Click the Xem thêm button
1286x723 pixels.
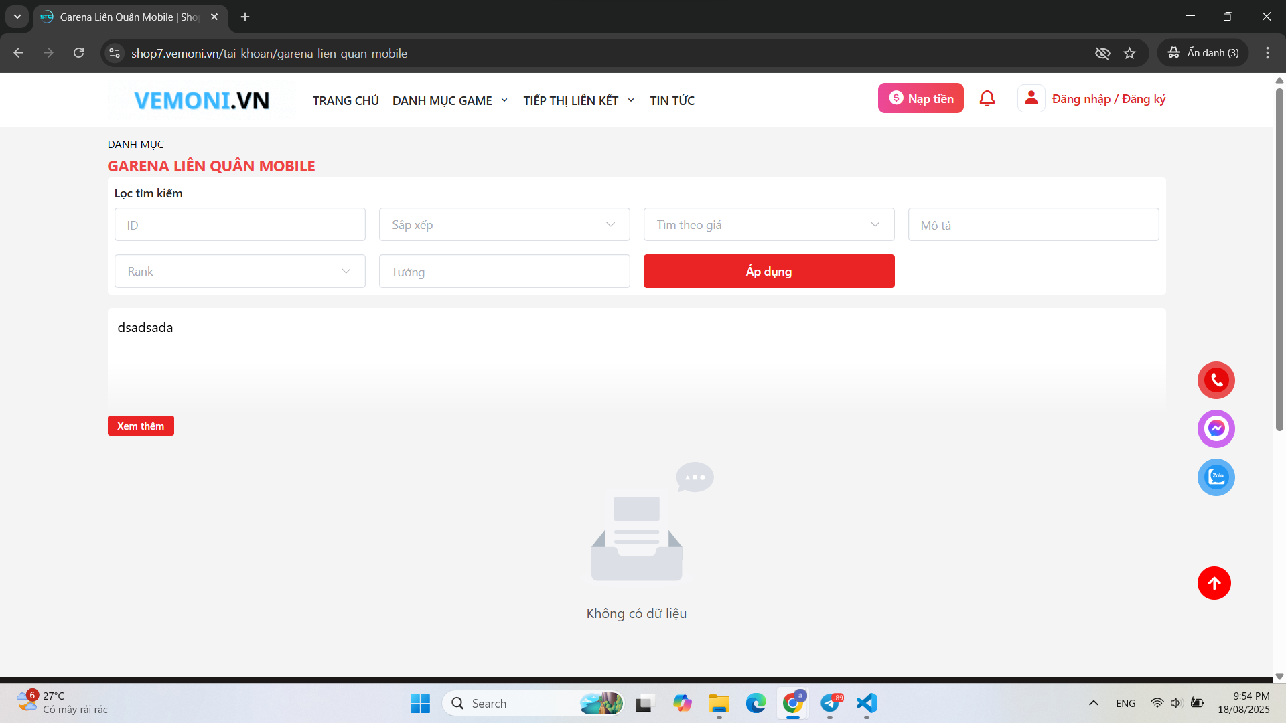pos(141,426)
